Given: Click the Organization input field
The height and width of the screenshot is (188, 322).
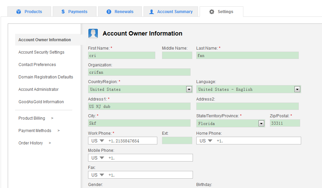Looking at the screenshot, I should tap(139, 72).
